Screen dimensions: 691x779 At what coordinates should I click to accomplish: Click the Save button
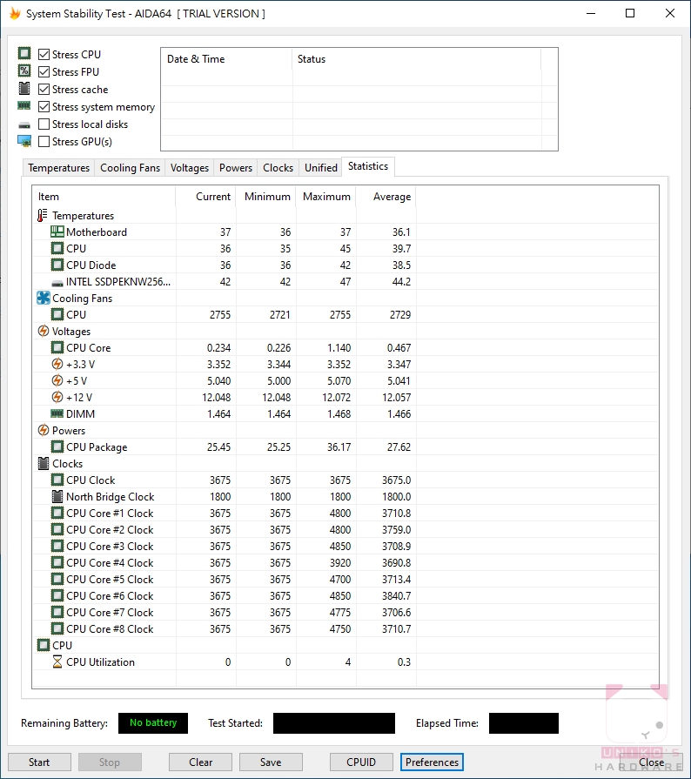(271, 762)
